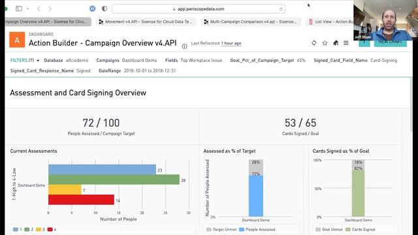Toggle the Cards Signed legend entry

[360, 229]
